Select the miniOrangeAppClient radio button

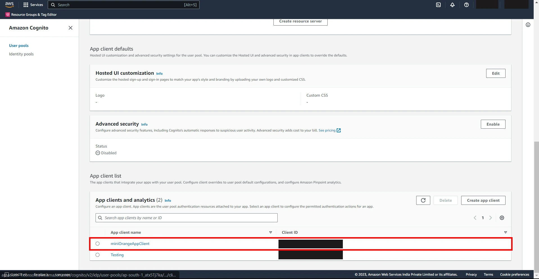98,244
